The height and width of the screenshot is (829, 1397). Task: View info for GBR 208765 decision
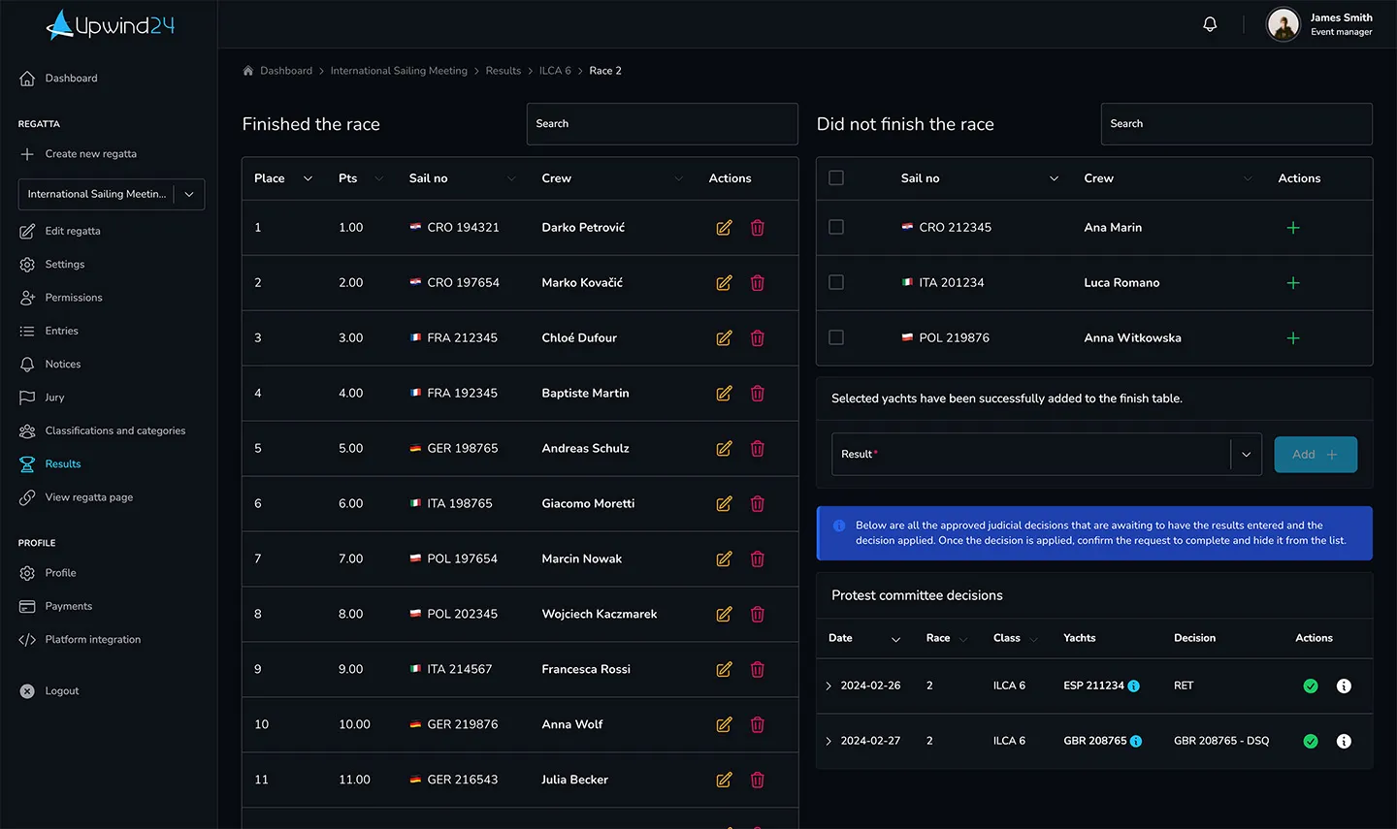1344,742
